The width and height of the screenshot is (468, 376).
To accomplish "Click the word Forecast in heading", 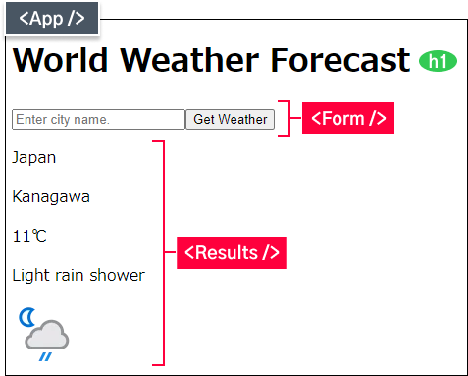I will 340,60.
